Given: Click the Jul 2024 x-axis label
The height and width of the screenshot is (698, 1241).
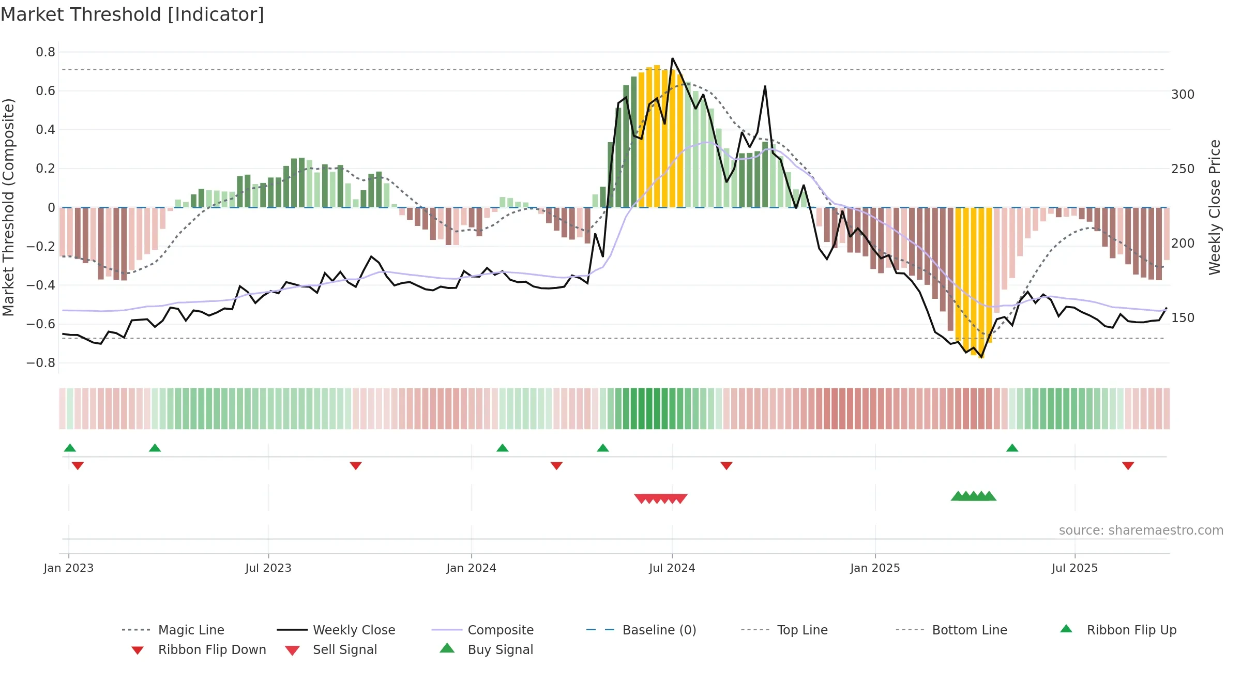Looking at the screenshot, I should (x=672, y=568).
